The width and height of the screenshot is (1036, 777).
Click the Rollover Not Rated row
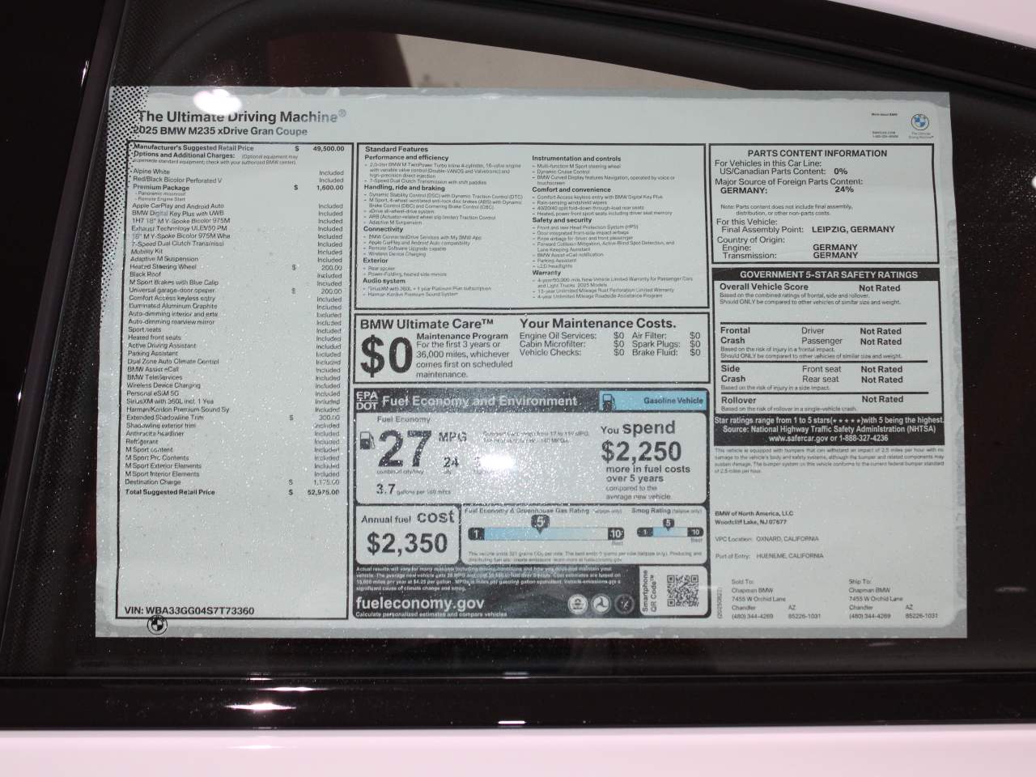pyautogui.click(x=812, y=400)
